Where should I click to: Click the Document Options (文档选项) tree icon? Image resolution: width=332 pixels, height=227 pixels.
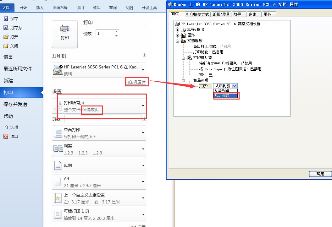(x=183, y=41)
